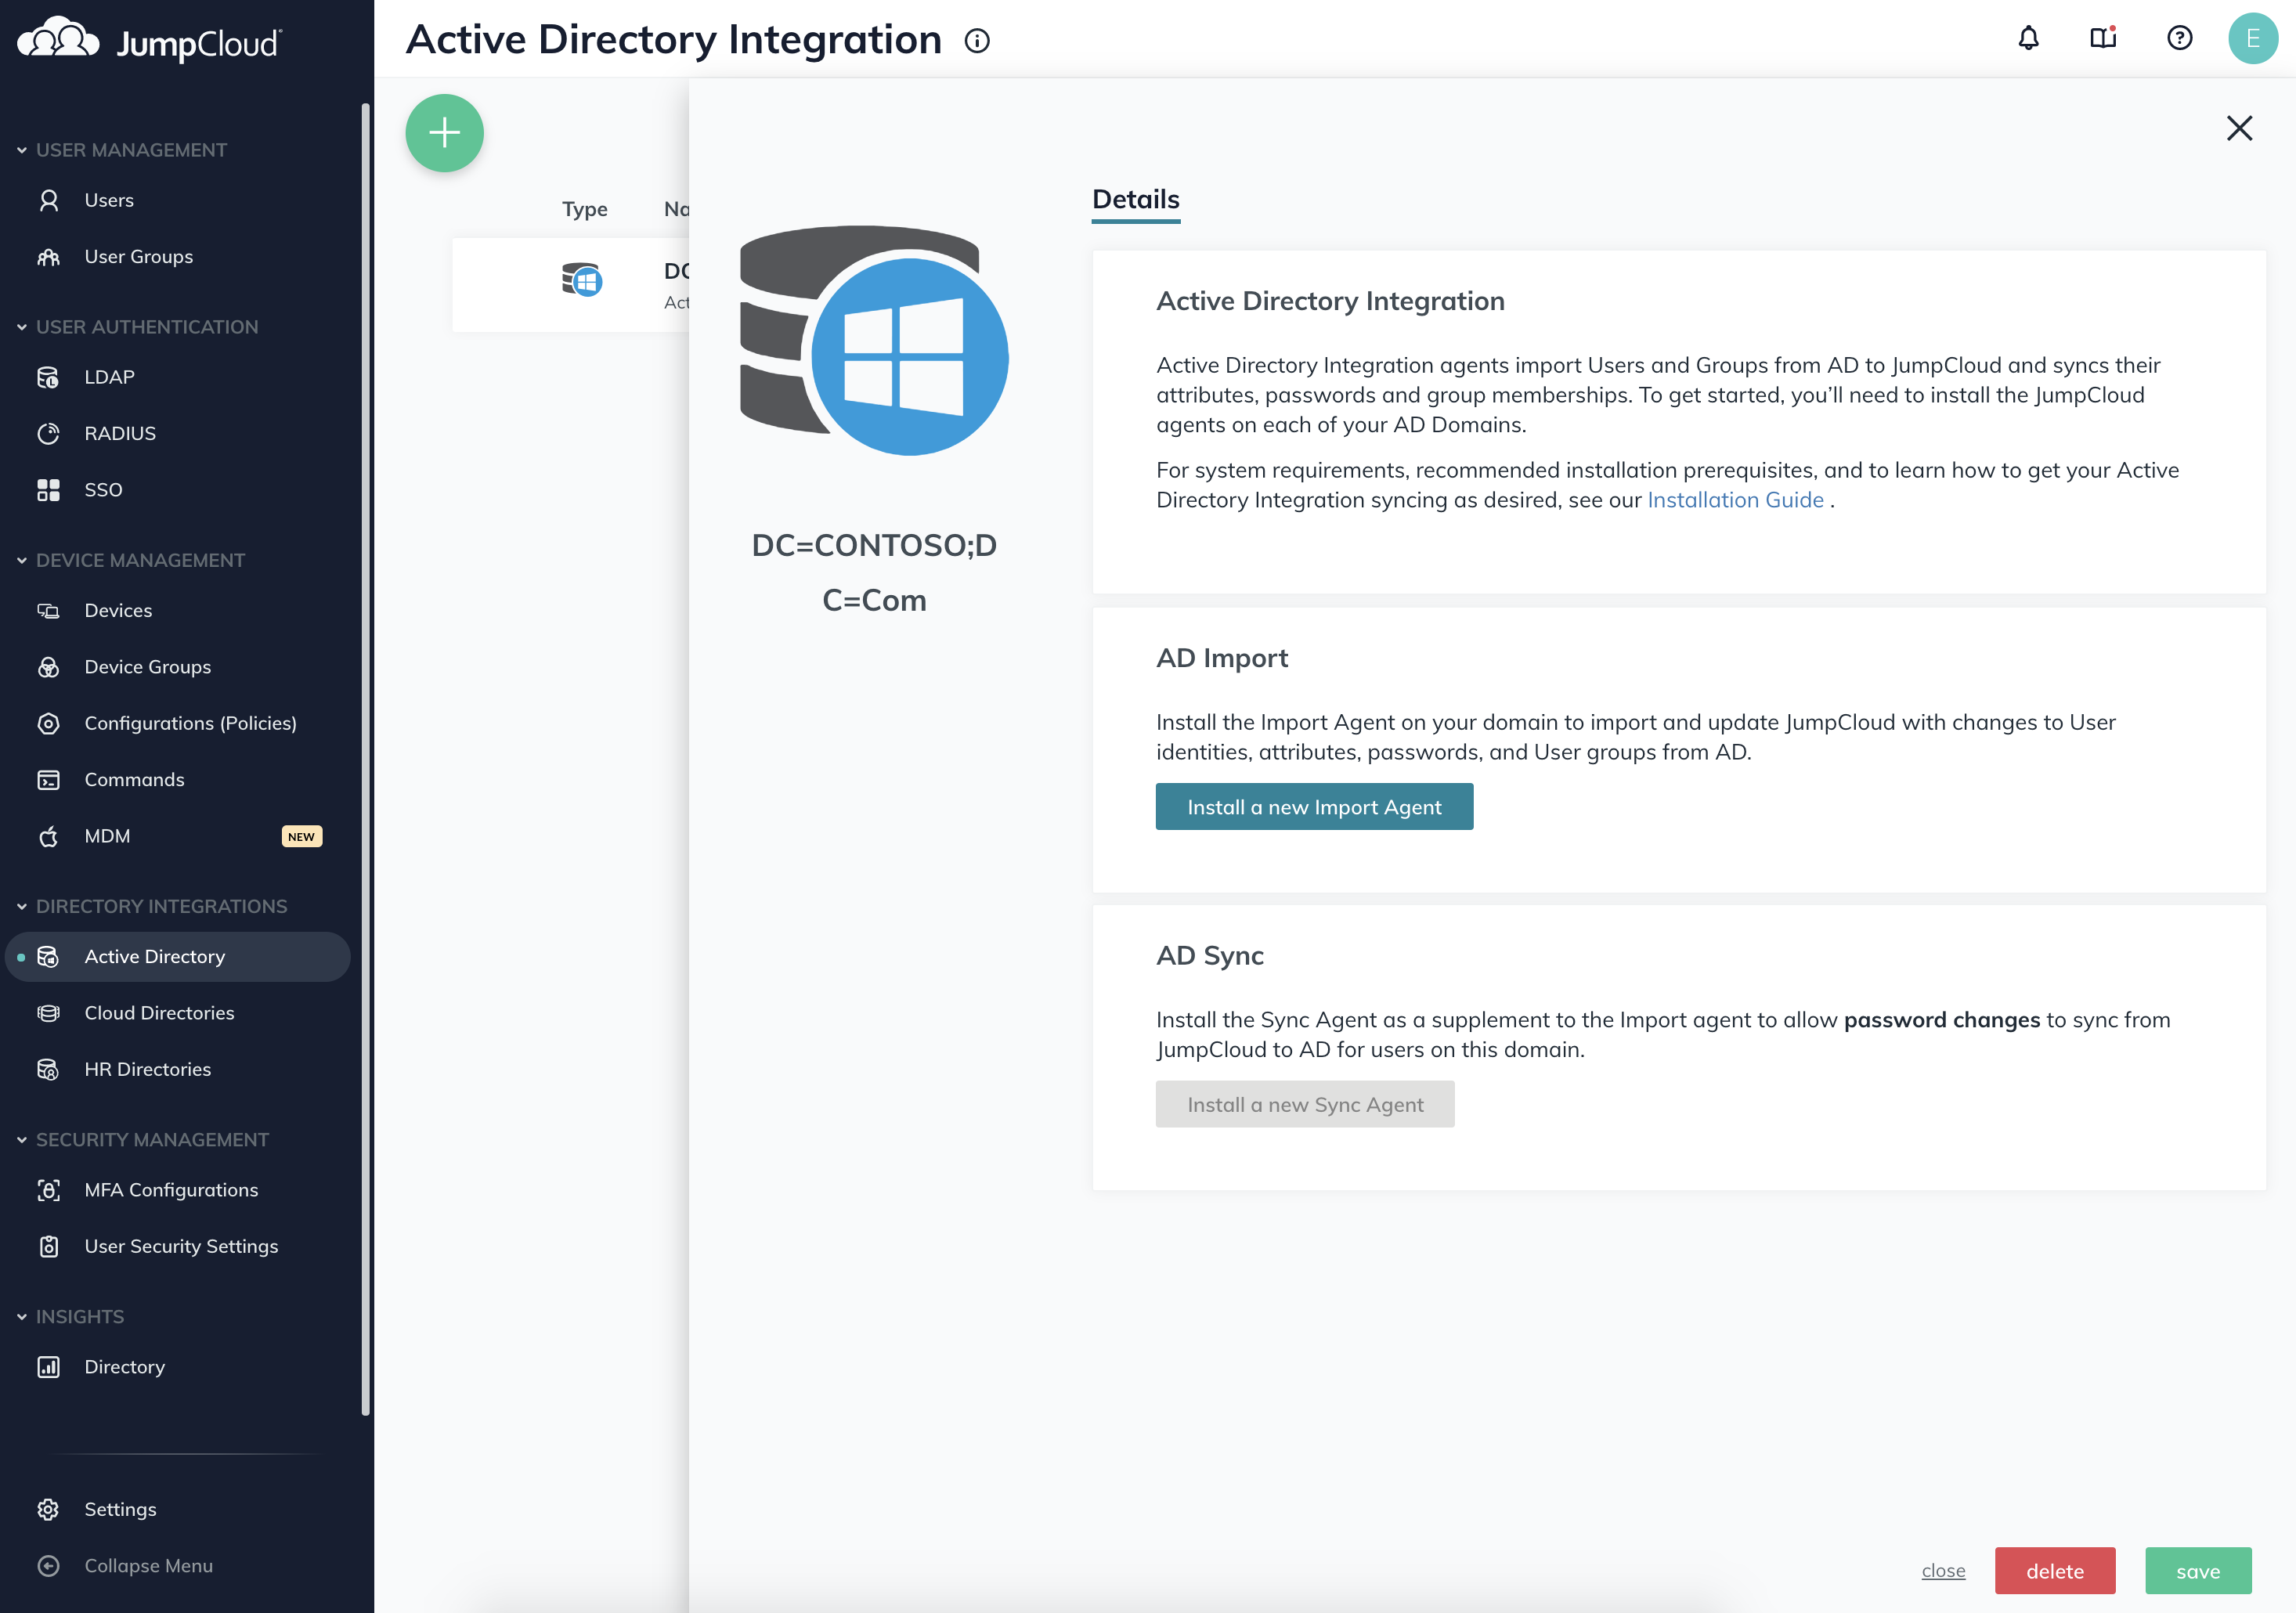This screenshot has height=1613, width=2296.
Task: Click the green add integration plus button
Action: [x=444, y=132]
